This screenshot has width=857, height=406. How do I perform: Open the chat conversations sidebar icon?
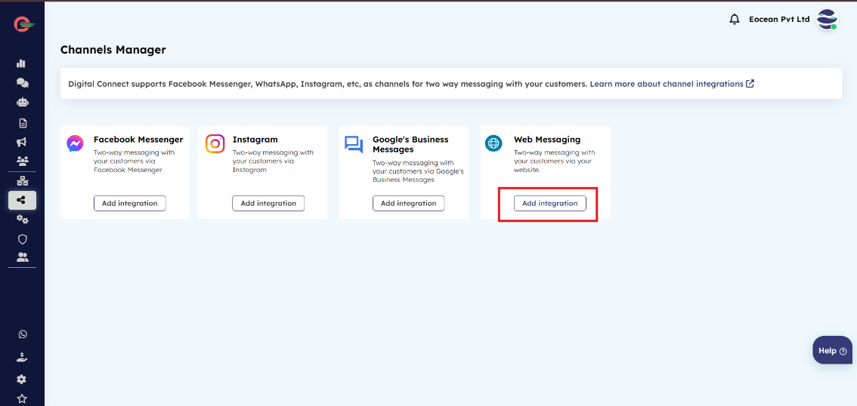click(22, 83)
